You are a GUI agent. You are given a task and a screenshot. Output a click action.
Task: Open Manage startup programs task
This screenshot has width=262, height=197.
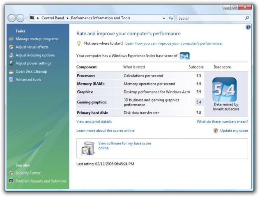(37, 39)
